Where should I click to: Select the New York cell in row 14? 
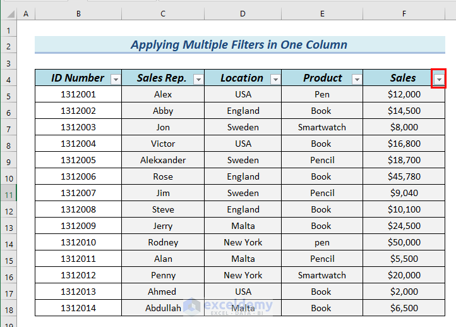coord(243,242)
